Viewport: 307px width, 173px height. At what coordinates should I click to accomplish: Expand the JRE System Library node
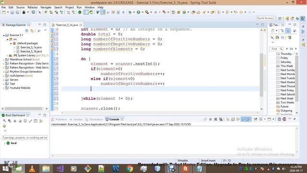coord(7,56)
